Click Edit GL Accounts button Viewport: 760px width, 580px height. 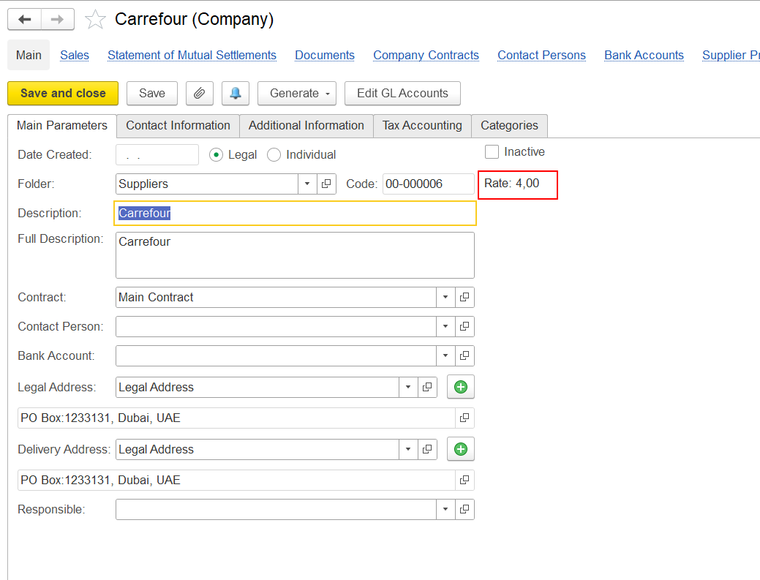[402, 93]
